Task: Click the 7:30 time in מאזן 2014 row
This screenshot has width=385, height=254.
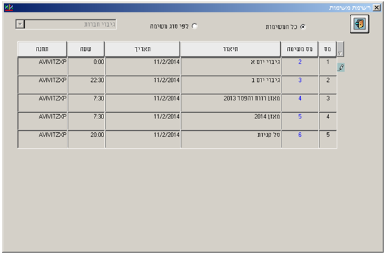Action: click(x=86, y=121)
